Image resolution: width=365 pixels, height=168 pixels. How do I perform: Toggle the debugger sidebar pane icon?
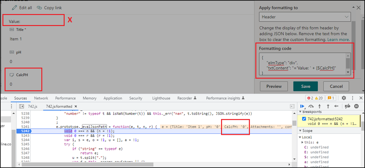pyautogui.click(x=292, y=106)
